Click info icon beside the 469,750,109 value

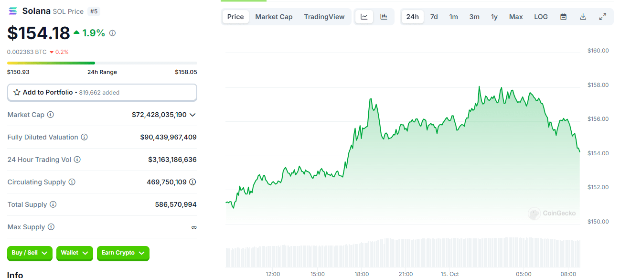[x=192, y=182]
